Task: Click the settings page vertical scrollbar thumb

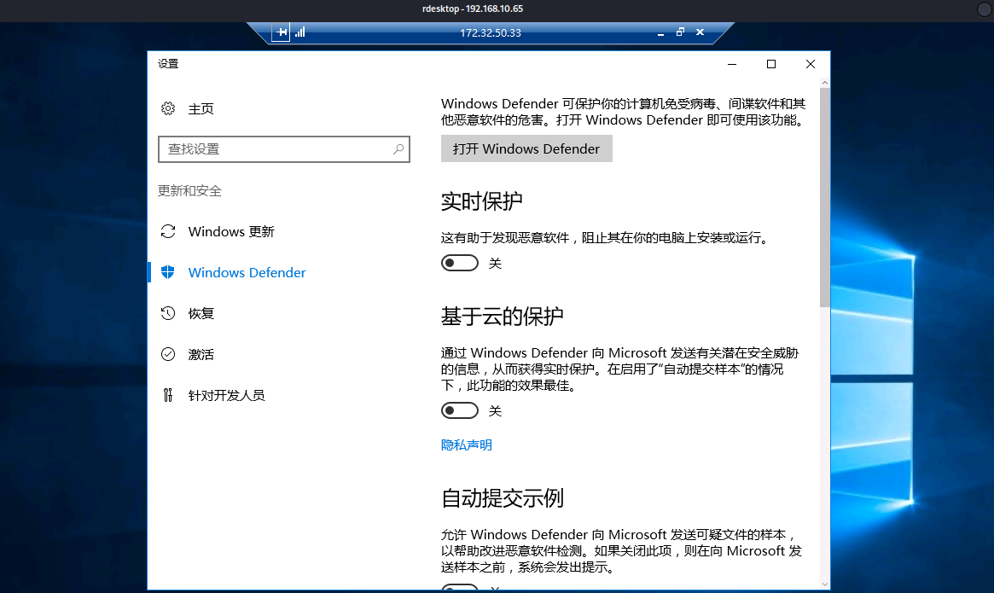Action: click(x=824, y=196)
